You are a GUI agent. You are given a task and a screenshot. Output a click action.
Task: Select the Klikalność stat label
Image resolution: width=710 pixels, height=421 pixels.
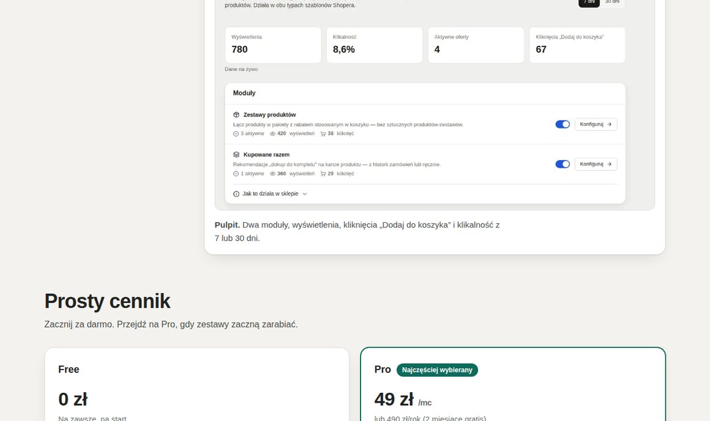coord(345,37)
